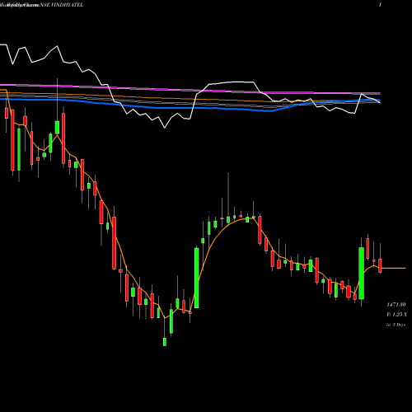Click the 'in 5 Days' label
412x412 pixels.
[396, 325]
